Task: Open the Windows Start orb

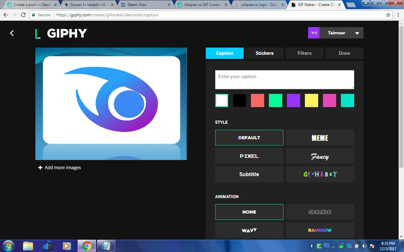Action: 8,246
